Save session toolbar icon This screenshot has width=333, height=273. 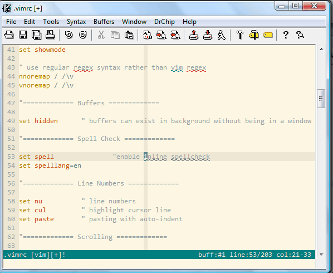pyautogui.click(x=208, y=35)
